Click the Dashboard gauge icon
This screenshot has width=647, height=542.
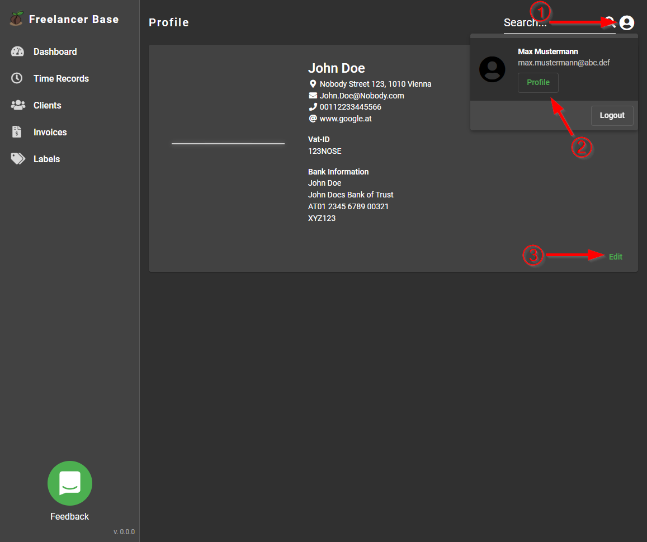[17, 51]
